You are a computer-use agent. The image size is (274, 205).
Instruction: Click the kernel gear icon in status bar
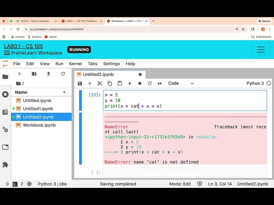[x=30, y=184]
